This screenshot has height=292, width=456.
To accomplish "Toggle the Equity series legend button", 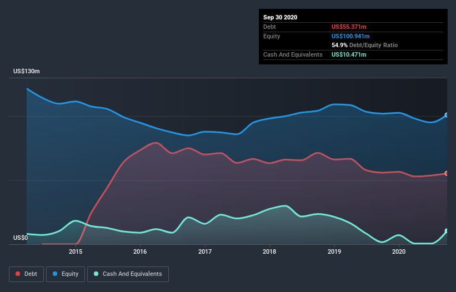I will [x=66, y=274].
